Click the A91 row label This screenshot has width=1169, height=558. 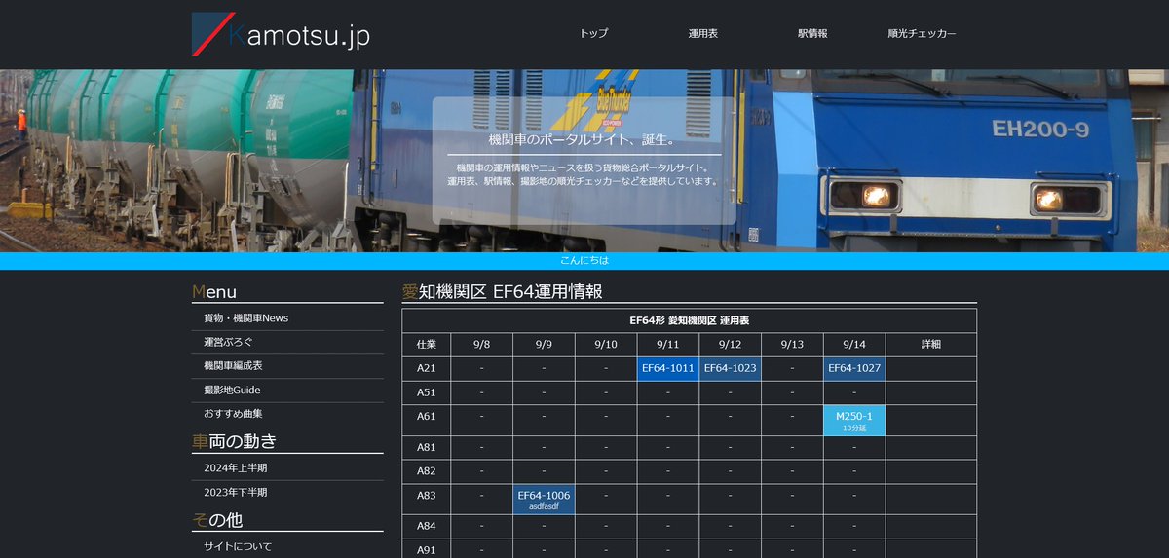(x=427, y=549)
